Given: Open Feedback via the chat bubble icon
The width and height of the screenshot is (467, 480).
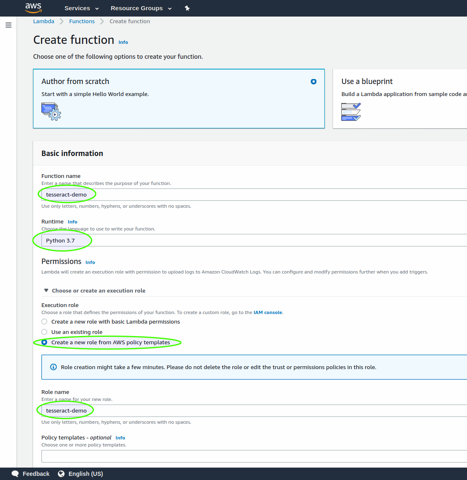Looking at the screenshot, I should [15, 473].
